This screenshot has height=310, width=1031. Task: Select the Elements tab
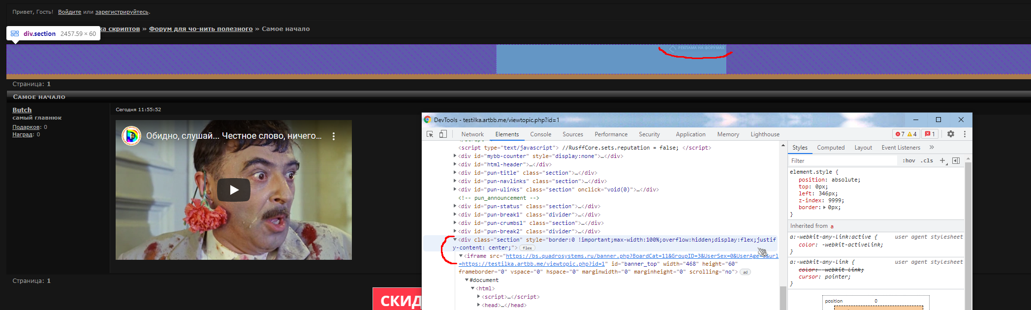(507, 134)
